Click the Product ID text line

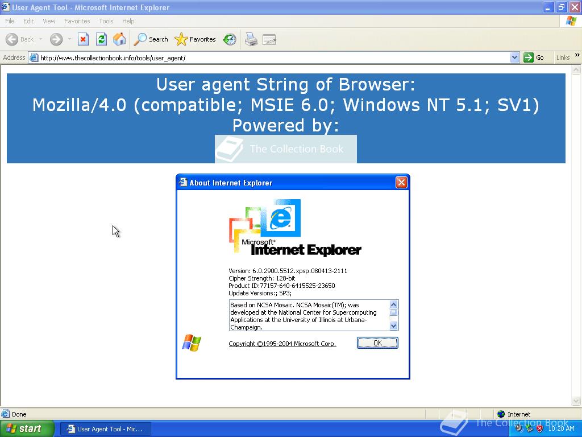tap(282, 286)
